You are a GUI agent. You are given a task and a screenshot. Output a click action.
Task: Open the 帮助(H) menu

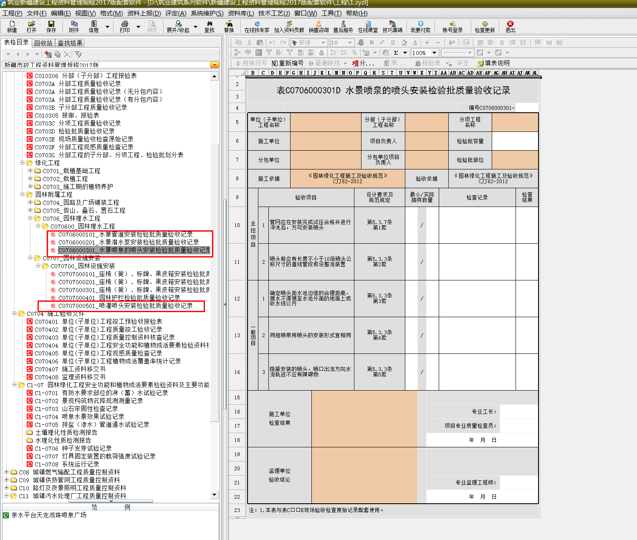pyautogui.click(x=357, y=13)
